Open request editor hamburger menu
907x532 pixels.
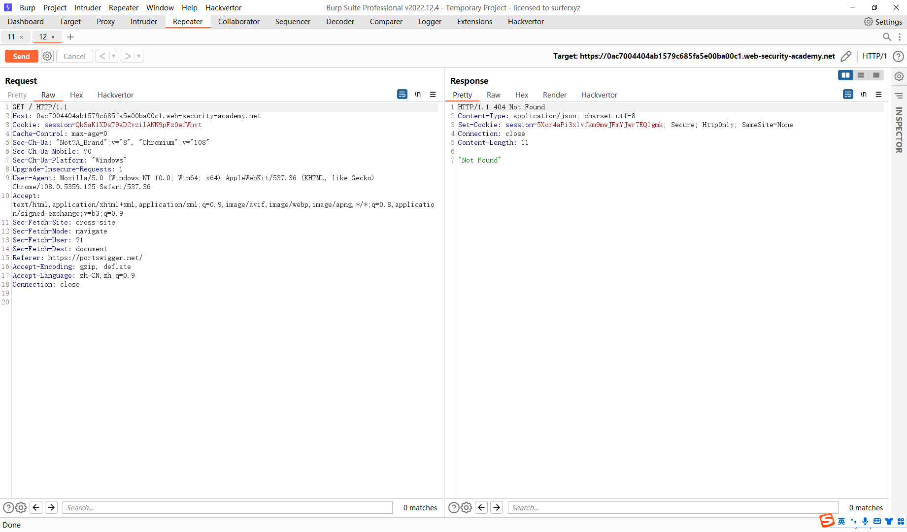pyautogui.click(x=433, y=94)
